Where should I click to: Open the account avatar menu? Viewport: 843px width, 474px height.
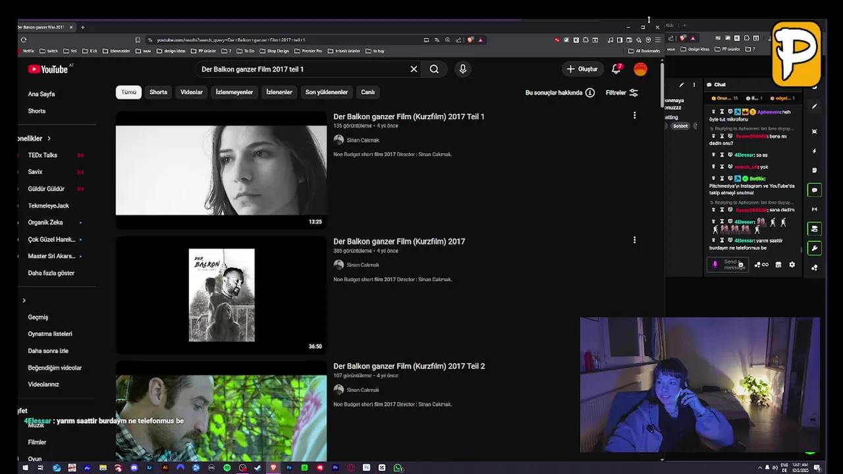pos(640,68)
